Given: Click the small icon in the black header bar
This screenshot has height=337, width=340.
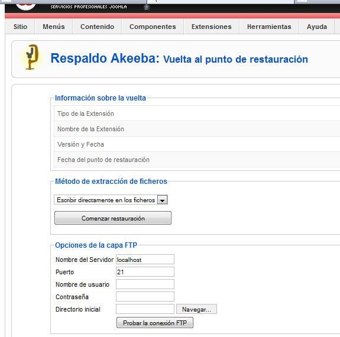Looking at the screenshot, I should point(147,8).
